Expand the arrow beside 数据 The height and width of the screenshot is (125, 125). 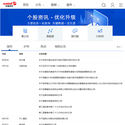[59, 5]
